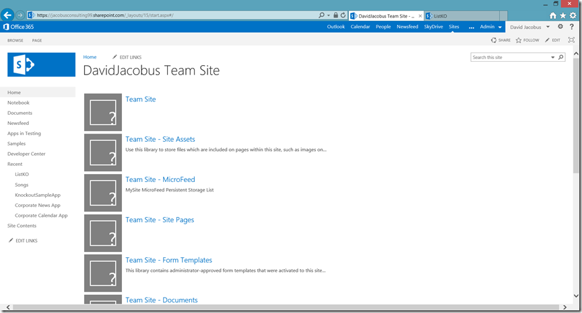This screenshot has height=313, width=582.
Task: Open browser Favorites star icon
Action: coord(563,15)
